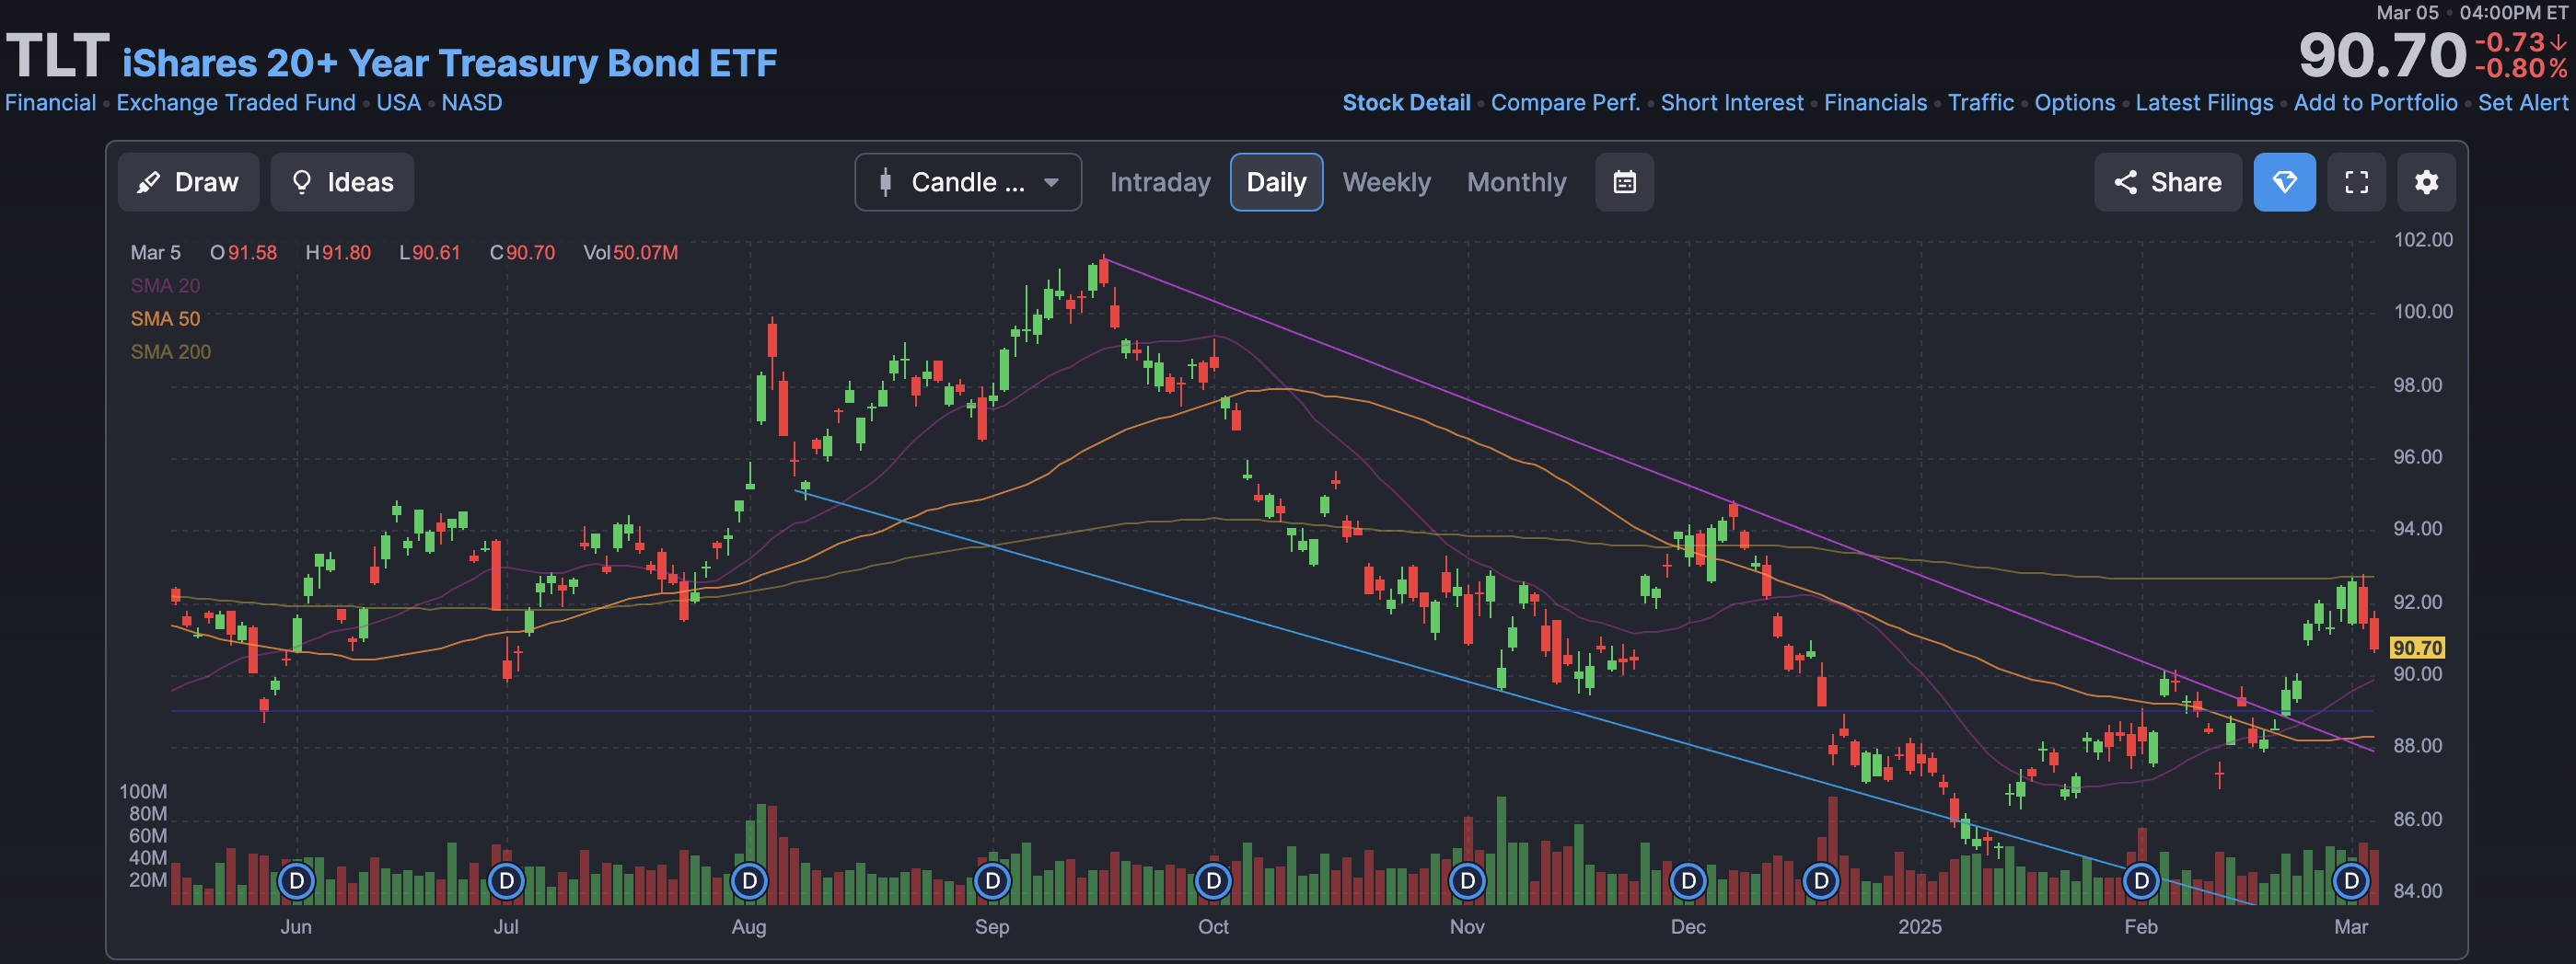This screenshot has height=964, width=2576.
Task: Open the Stock Detail link
Action: tap(1406, 103)
